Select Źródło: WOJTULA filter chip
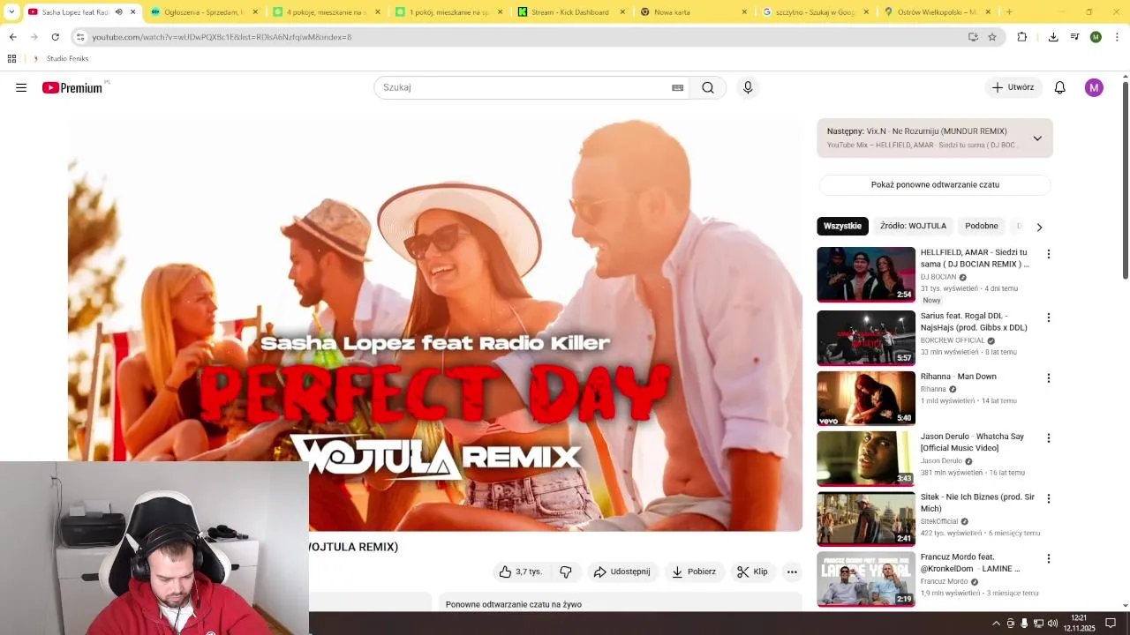Image resolution: width=1130 pixels, height=635 pixels. 913,226
